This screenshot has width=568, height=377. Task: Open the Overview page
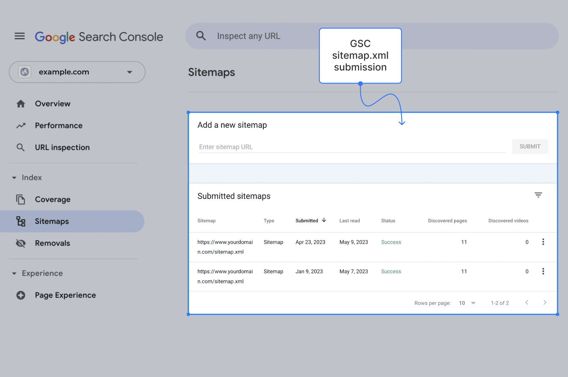(x=53, y=104)
